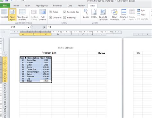This screenshot has width=152, height=118.
Task: Click the Cricket Bat cell
Action: tap(33, 69)
